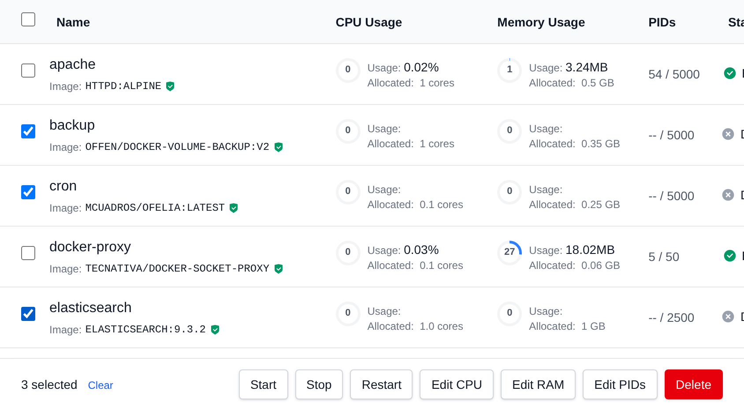Uncheck the cron container checkbox
Viewport: 744px width, 410px height.
pyautogui.click(x=28, y=192)
